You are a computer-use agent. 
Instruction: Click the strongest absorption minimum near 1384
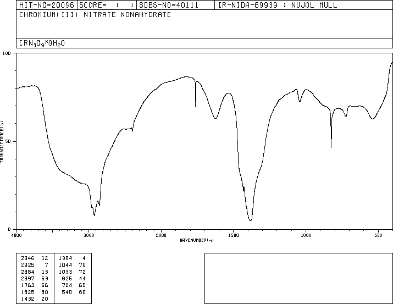[x=251, y=220]
